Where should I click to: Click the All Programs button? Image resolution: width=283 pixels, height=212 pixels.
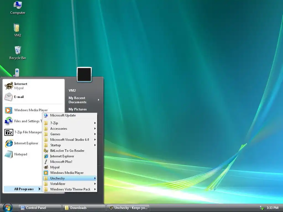tap(23, 189)
